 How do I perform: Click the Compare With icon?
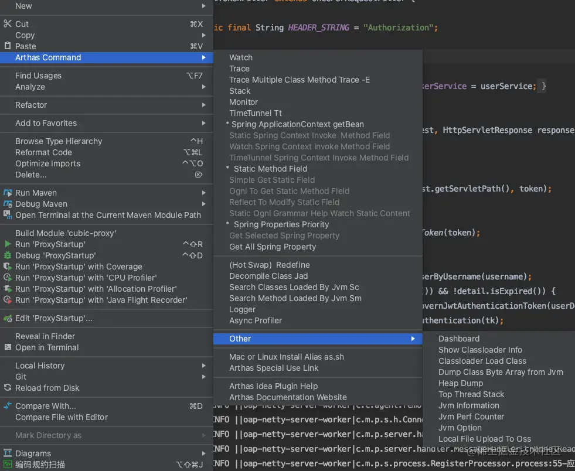[8, 406]
